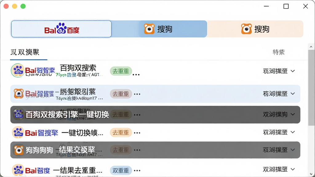Viewport: 315px width, 177px height.
Task: Click the Baidu paw logo in the first tab
Action: pyautogui.click(x=61, y=28)
